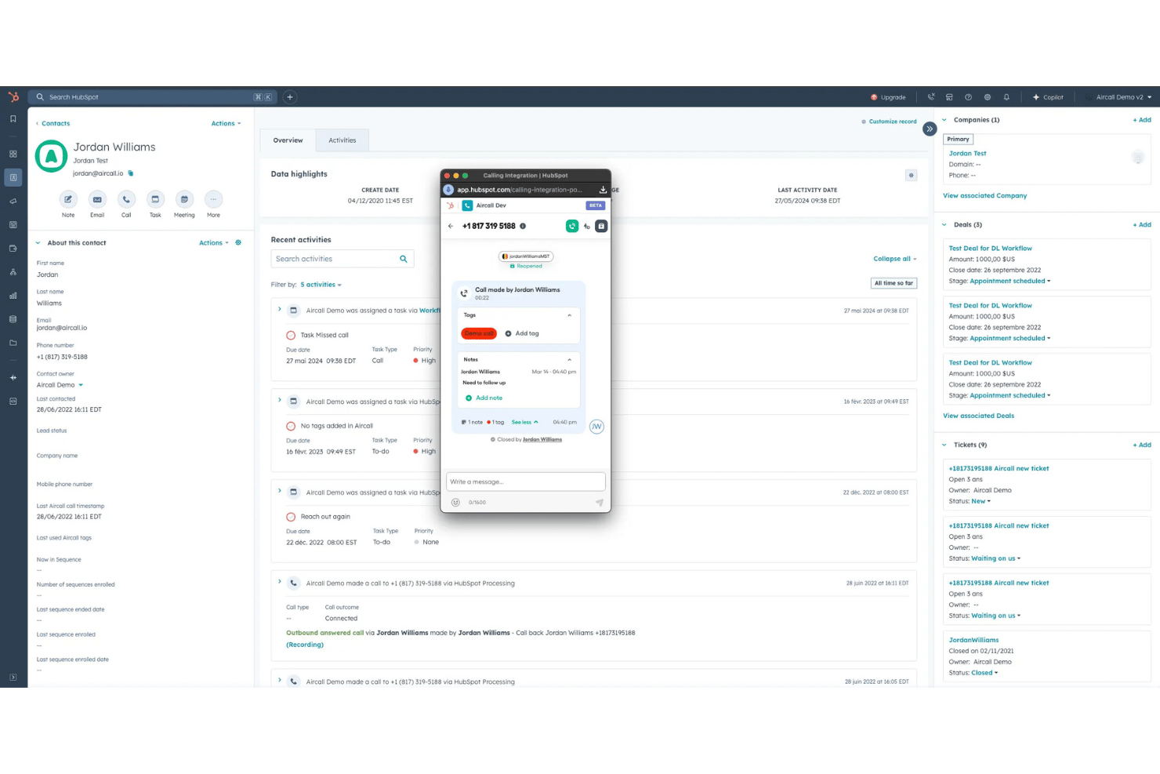Click the Search HubSpot field
Screen dimensions: 1160x774
tap(153, 97)
